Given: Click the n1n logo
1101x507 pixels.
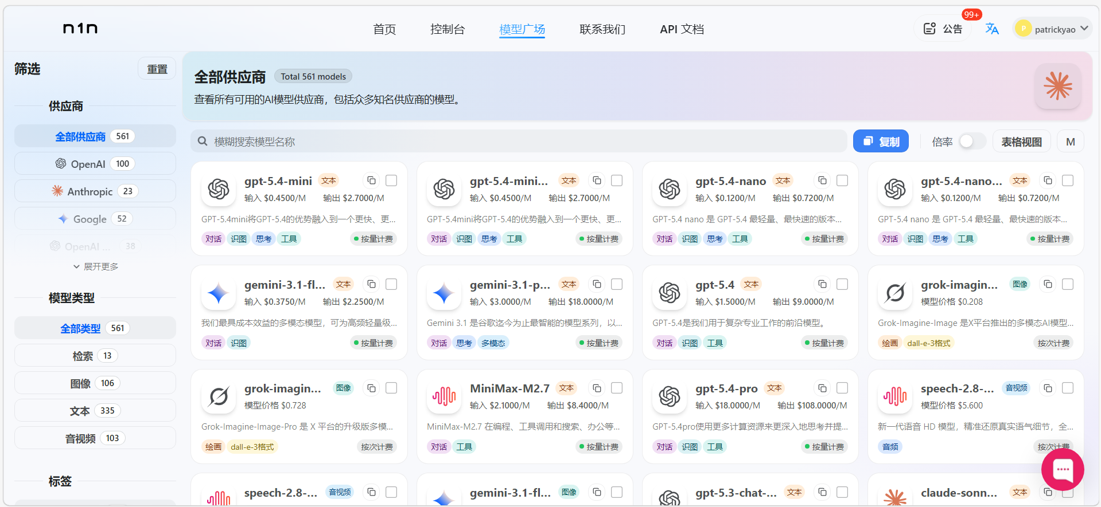Looking at the screenshot, I should [x=80, y=29].
